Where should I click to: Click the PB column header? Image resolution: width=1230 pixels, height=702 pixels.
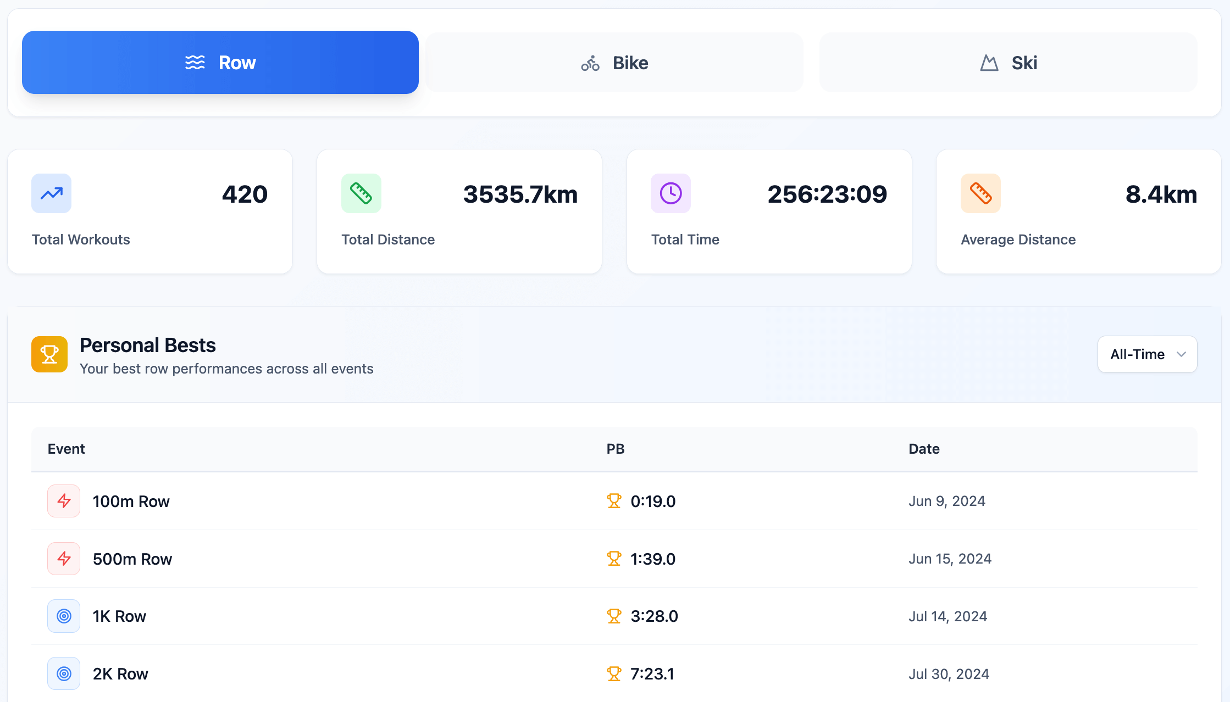[615, 449]
